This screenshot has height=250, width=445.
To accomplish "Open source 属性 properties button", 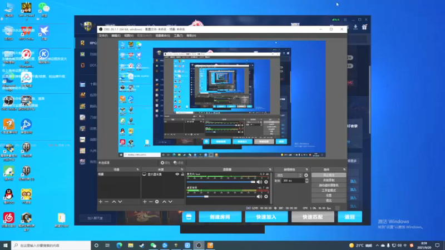I will coord(165,163).
